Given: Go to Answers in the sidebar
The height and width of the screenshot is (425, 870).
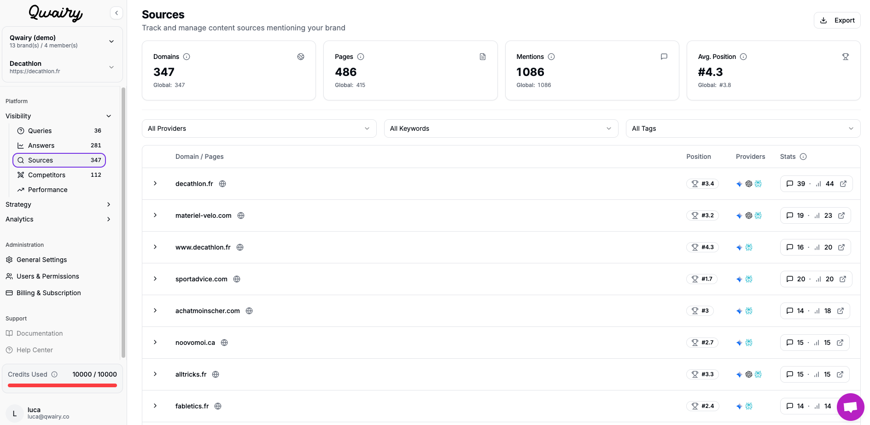Looking at the screenshot, I should pos(59,146).
